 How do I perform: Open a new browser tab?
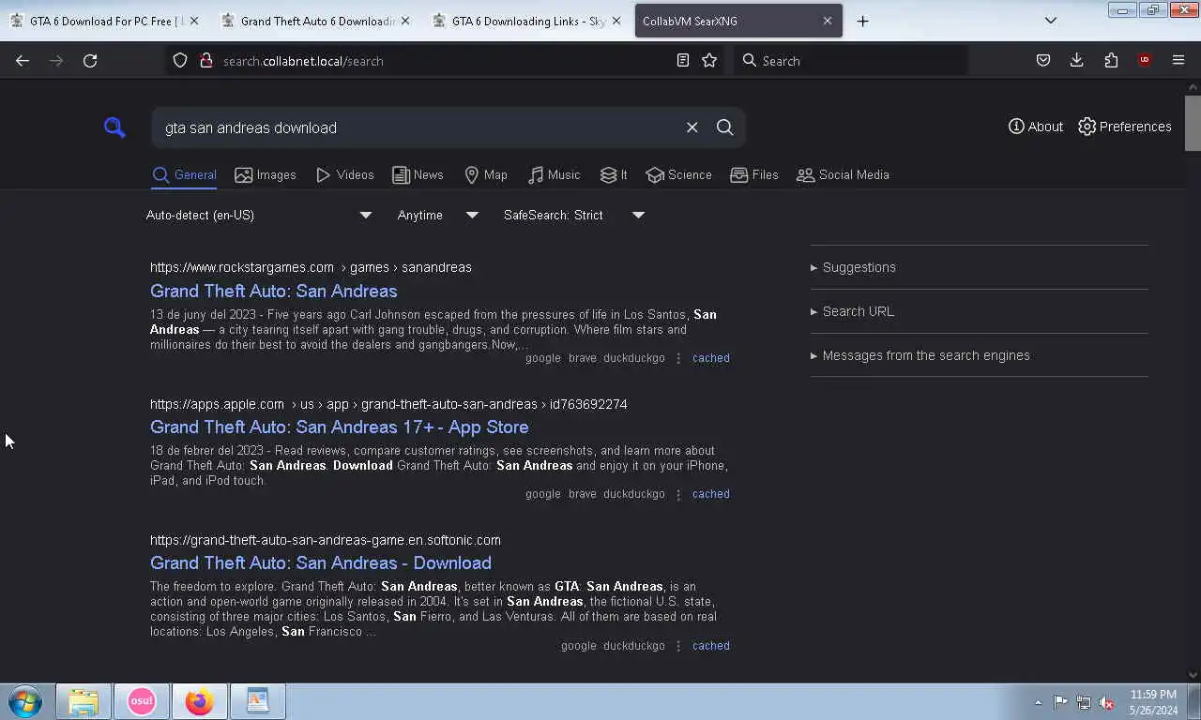tap(862, 21)
